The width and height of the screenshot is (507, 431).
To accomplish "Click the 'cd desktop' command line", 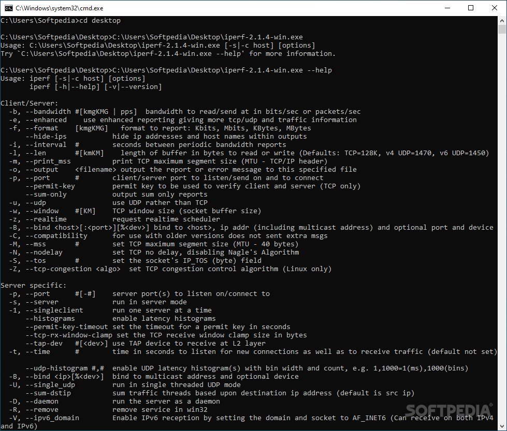I will click(x=61, y=21).
